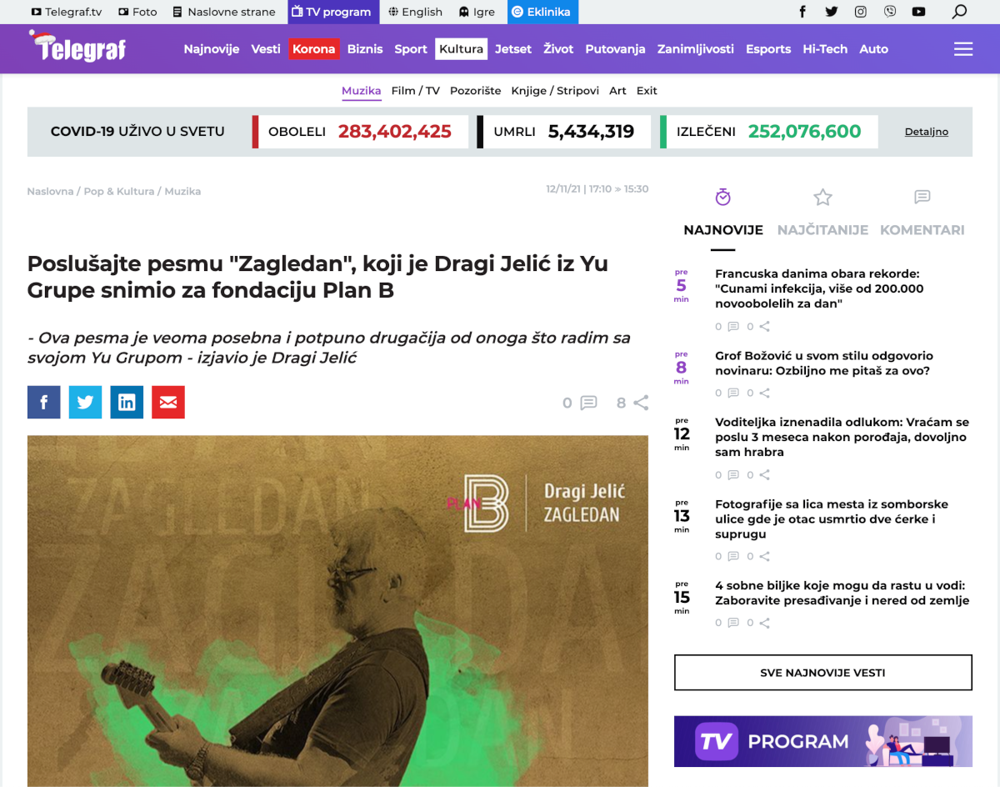This screenshot has height=787, width=1000.
Task: Switch to Najčitanije tab
Action: (822, 230)
